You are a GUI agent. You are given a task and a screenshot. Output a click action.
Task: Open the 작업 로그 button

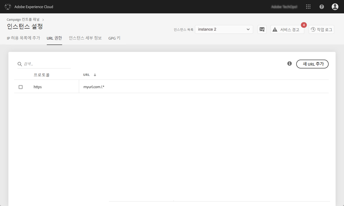click(x=321, y=29)
